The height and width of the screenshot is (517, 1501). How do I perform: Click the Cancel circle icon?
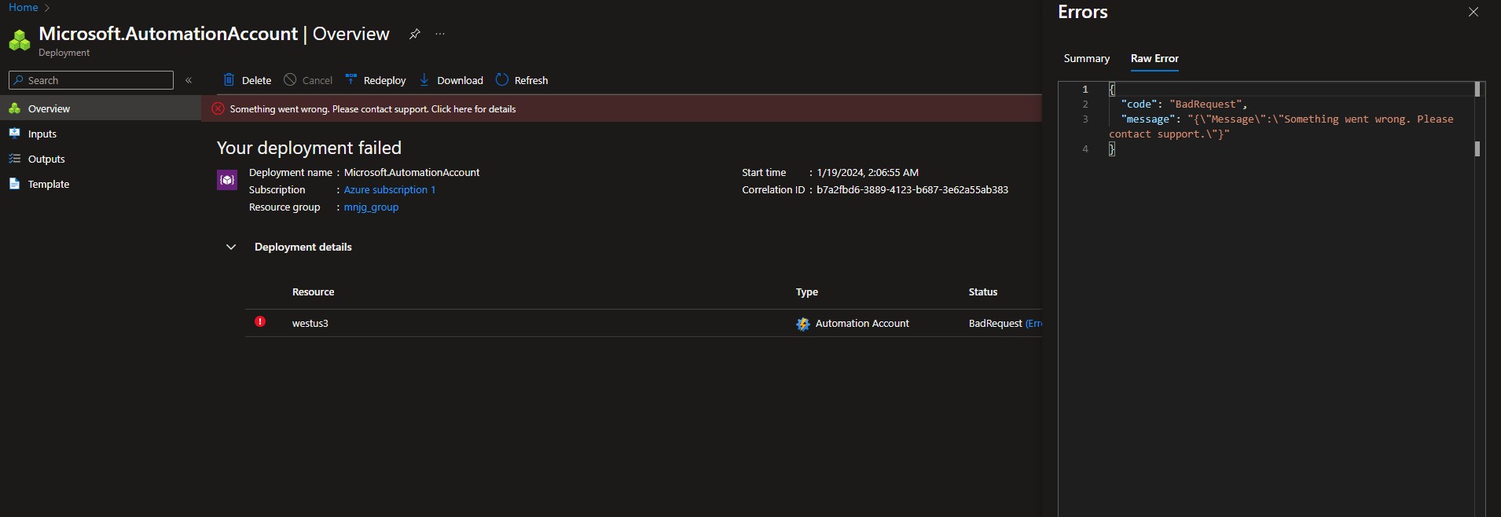(x=290, y=79)
